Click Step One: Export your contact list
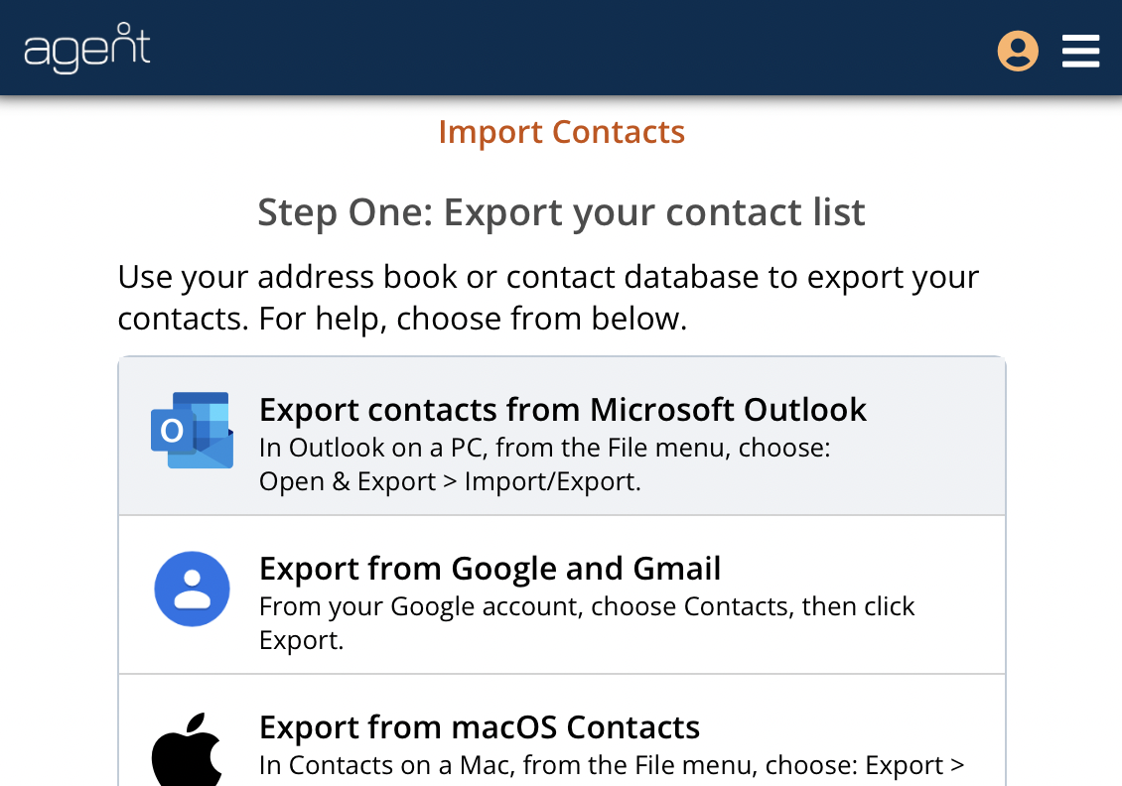This screenshot has width=1122, height=786. [562, 212]
